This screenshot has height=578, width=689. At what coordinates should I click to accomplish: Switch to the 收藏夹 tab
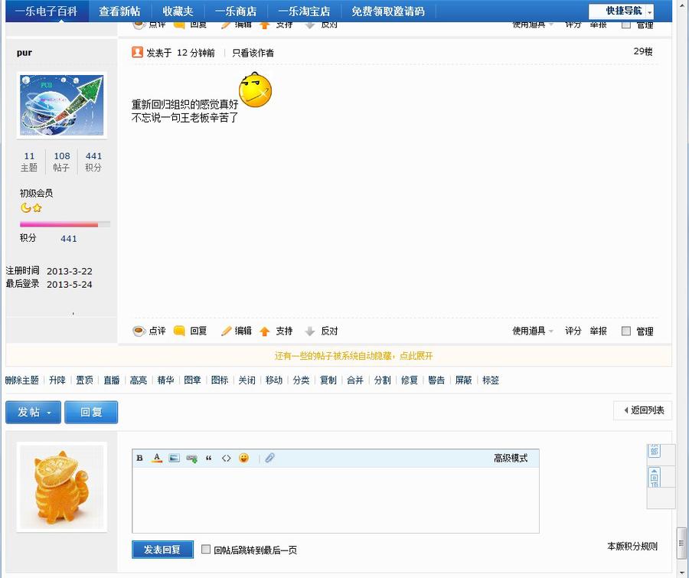(178, 11)
